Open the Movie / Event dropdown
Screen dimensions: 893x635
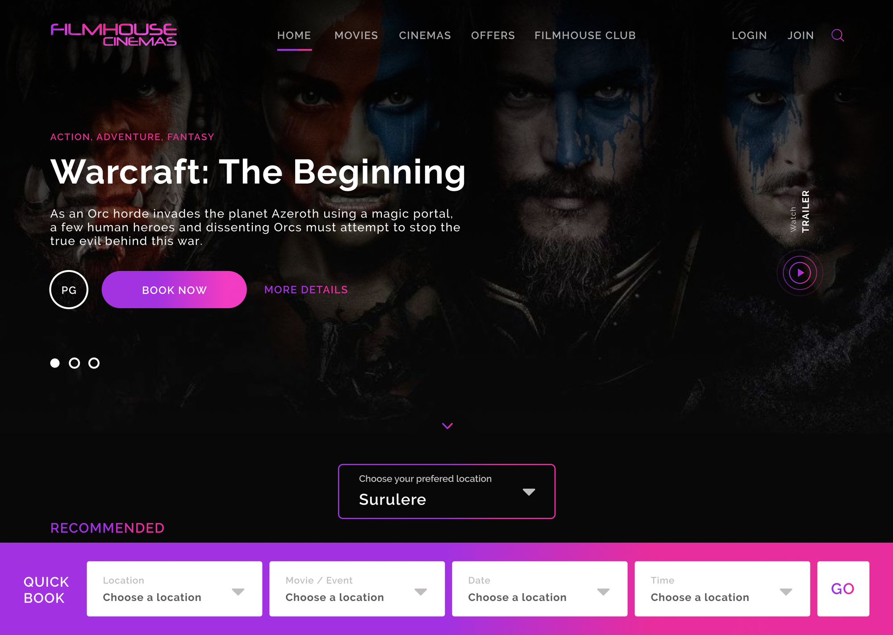[x=357, y=589]
